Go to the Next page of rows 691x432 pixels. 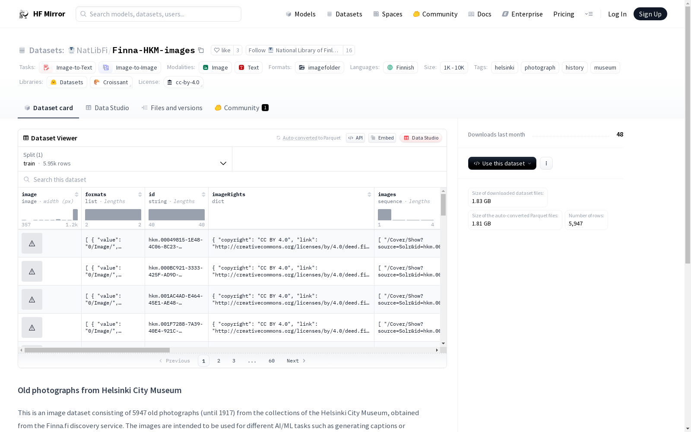296,361
